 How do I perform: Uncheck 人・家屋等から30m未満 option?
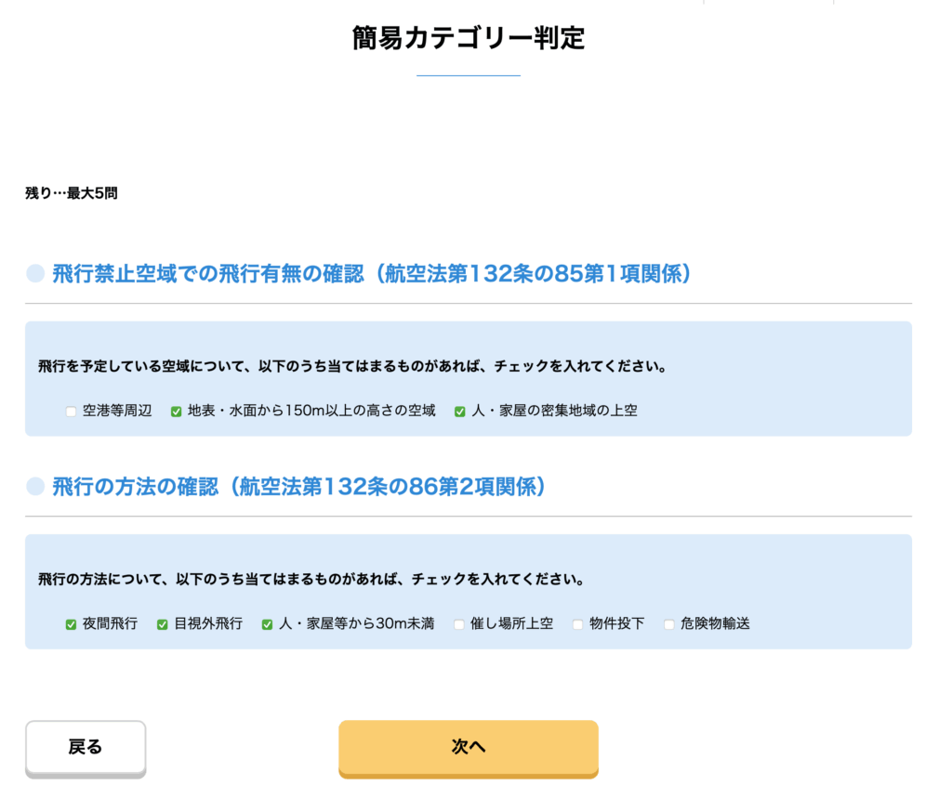tap(267, 624)
